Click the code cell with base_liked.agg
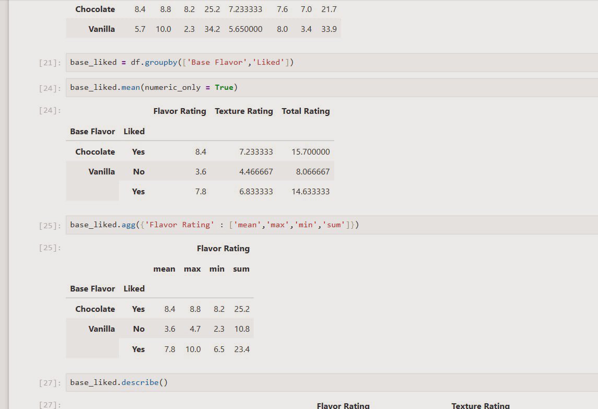This screenshot has height=409, width=598. (x=332, y=225)
